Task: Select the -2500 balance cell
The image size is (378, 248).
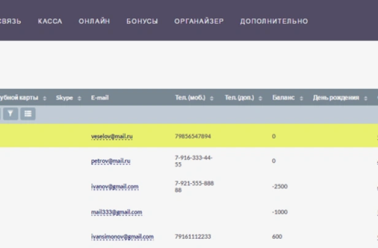Action: pos(280,186)
